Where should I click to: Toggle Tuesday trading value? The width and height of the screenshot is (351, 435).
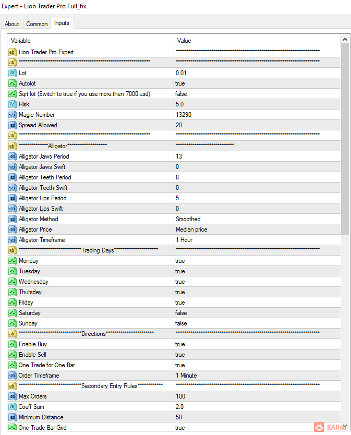tap(257, 271)
